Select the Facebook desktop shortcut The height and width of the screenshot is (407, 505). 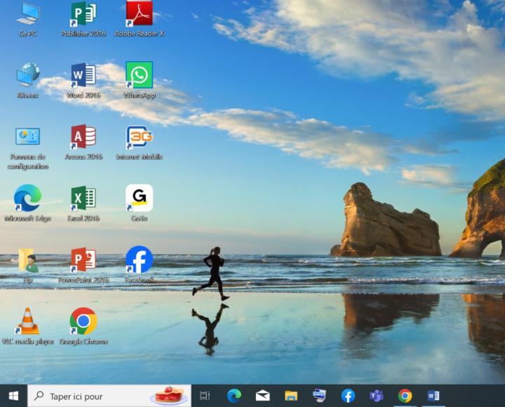[x=139, y=260]
